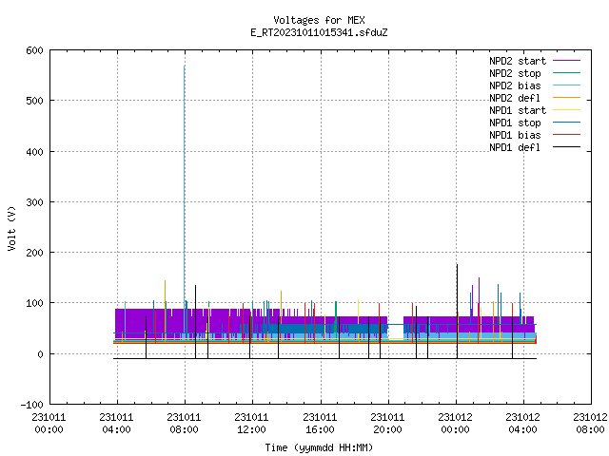Click the '231011 04:00' x-axis tick label
Viewport: 609px width, 456px height.
(116, 424)
